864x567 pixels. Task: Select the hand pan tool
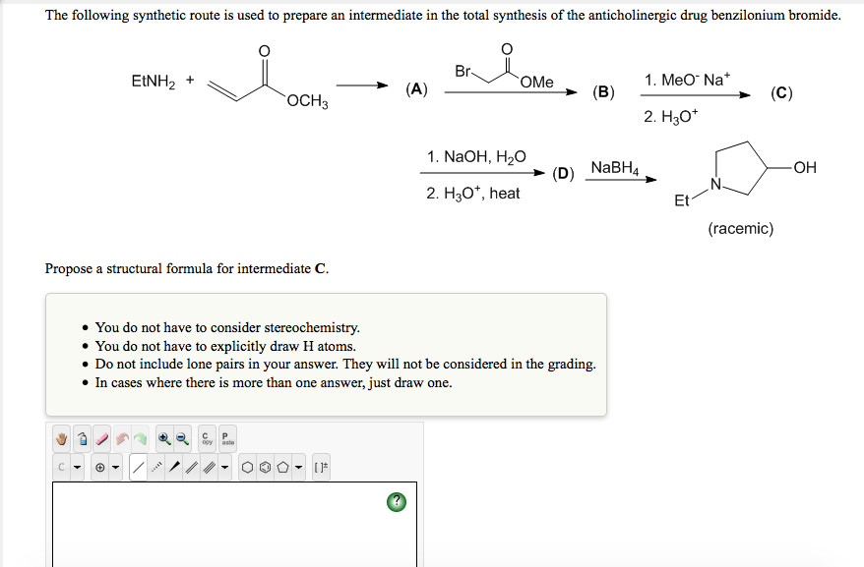[61, 437]
